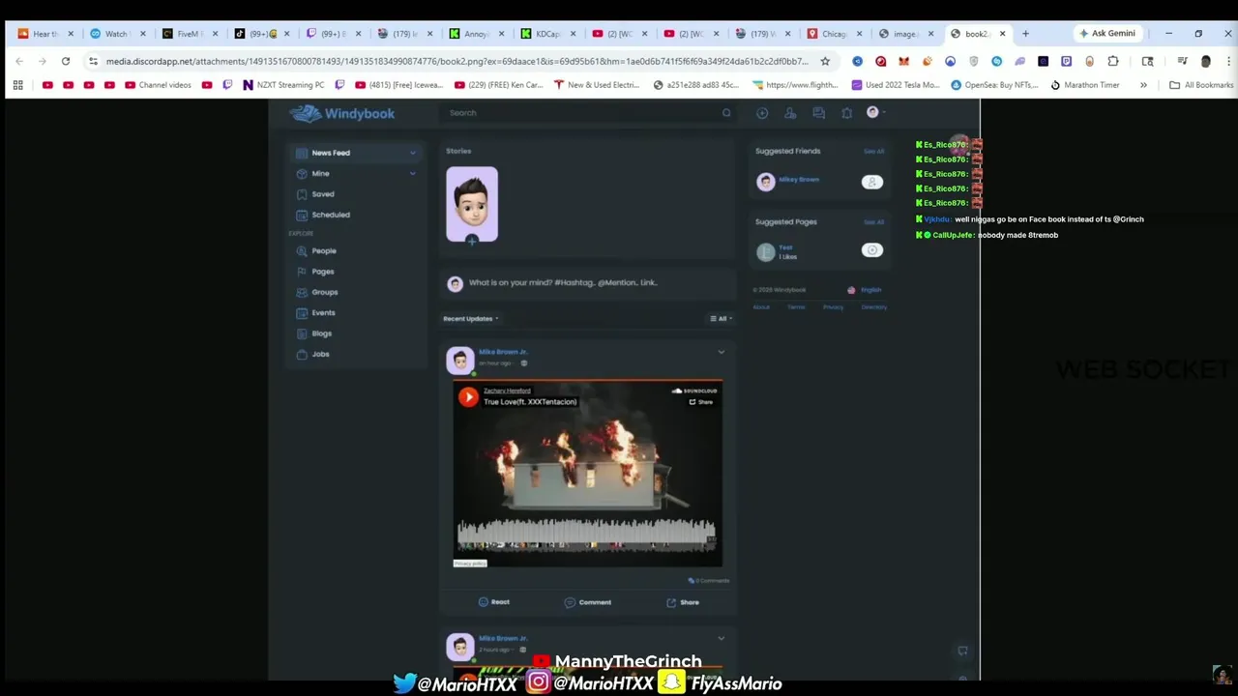Open Groups in the sidebar

pyautogui.click(x=325, y=292)
